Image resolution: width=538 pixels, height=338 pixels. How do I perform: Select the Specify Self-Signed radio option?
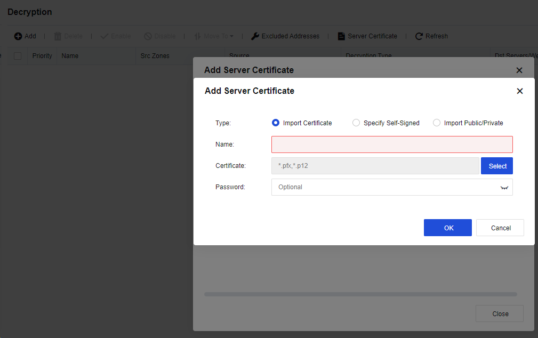tap(356, 123)
